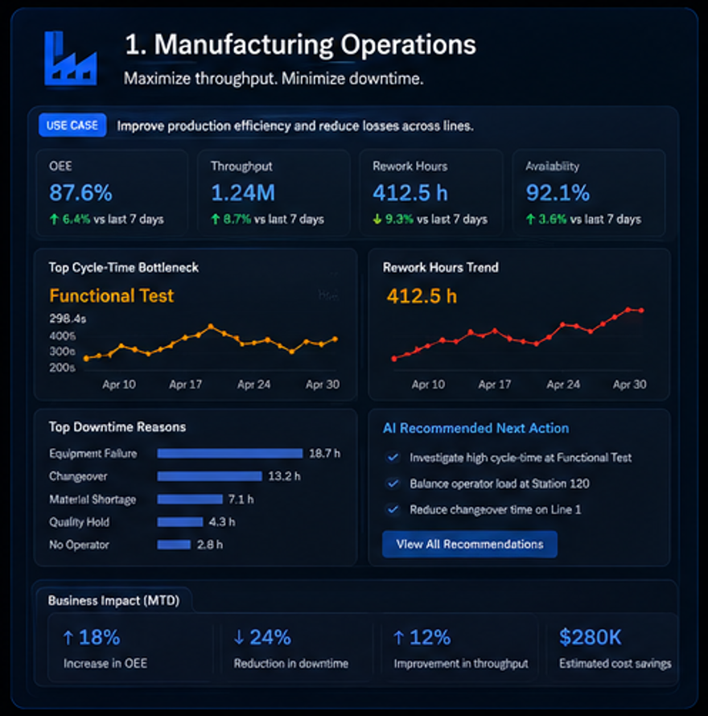
Task: Open View All Recommendations
Action: click(470, 544)
